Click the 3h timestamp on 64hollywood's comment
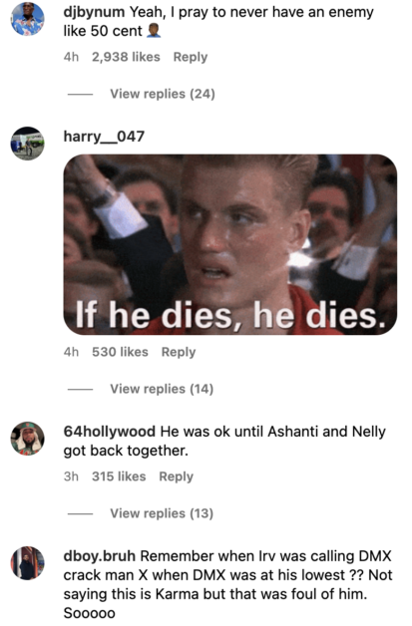The image size is (412, 626). point(71,476)
